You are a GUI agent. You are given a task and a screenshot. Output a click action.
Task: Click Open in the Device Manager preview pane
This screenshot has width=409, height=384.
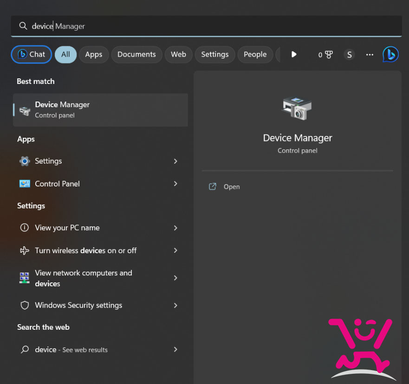click(232, 186)
